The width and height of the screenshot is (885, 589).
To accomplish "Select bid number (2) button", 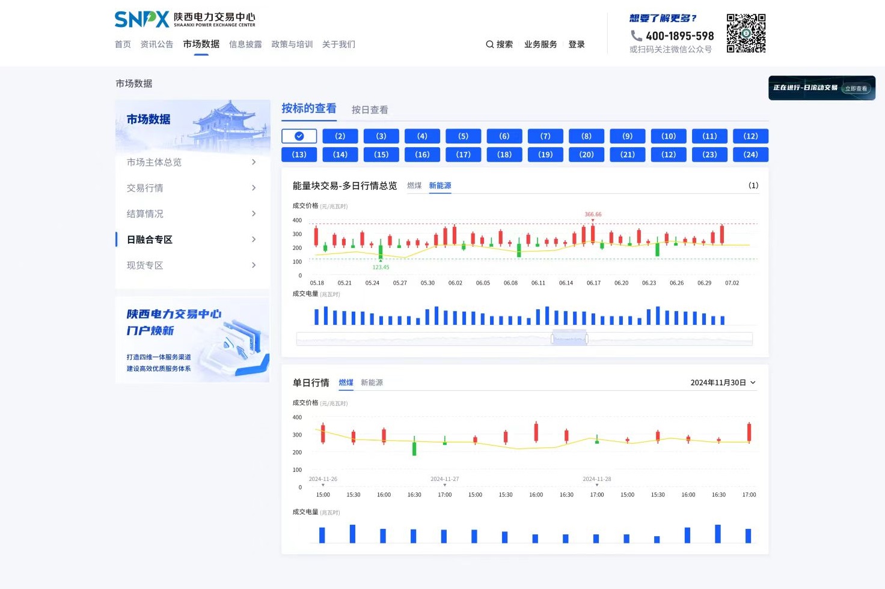I will click(x=340, y=136).
